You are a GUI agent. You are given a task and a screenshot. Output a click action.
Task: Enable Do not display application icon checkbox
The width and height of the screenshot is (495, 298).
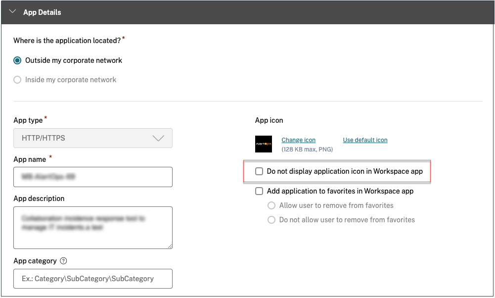pos(259,171)
